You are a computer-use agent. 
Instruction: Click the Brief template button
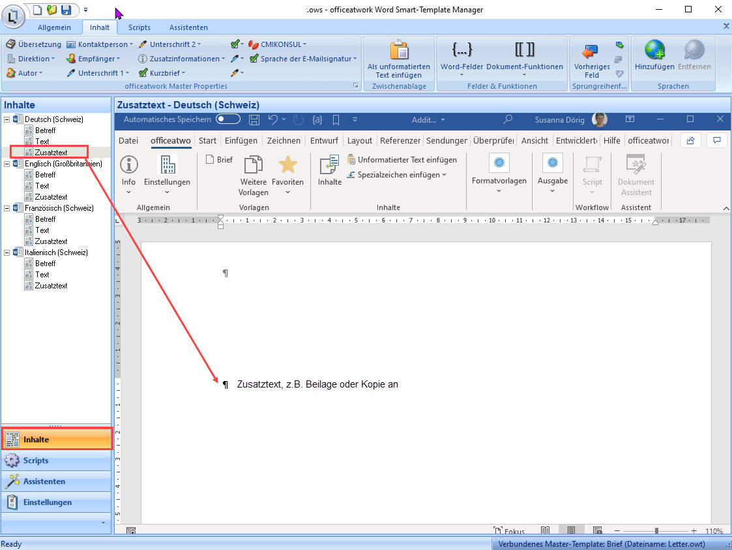point(220,160)
